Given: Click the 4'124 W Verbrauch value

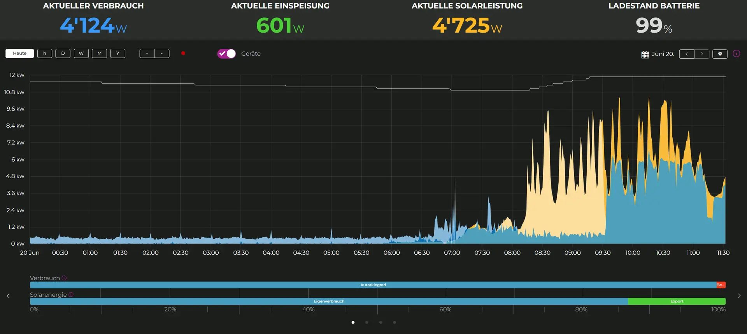Looking at the screenshot, I should point(93,26).
